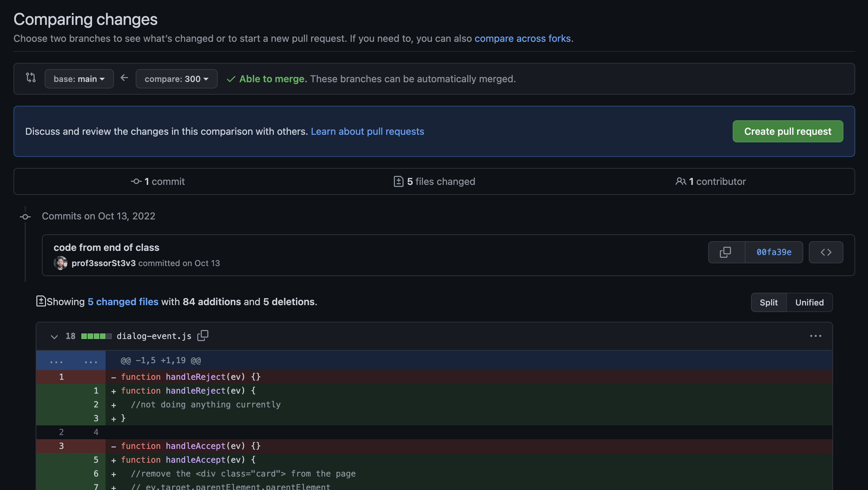868x490 pixels.
Task: Open compare across forks link
Action: (522, 38)
